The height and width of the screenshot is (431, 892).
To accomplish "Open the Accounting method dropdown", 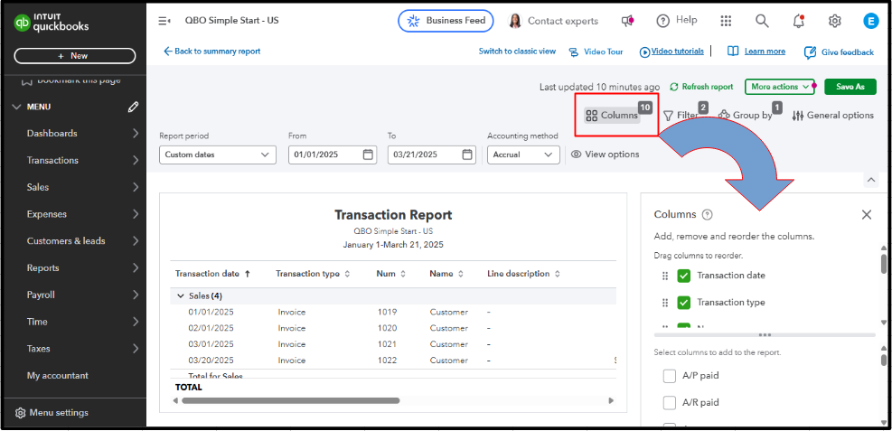I will click(x=523, y=155).
